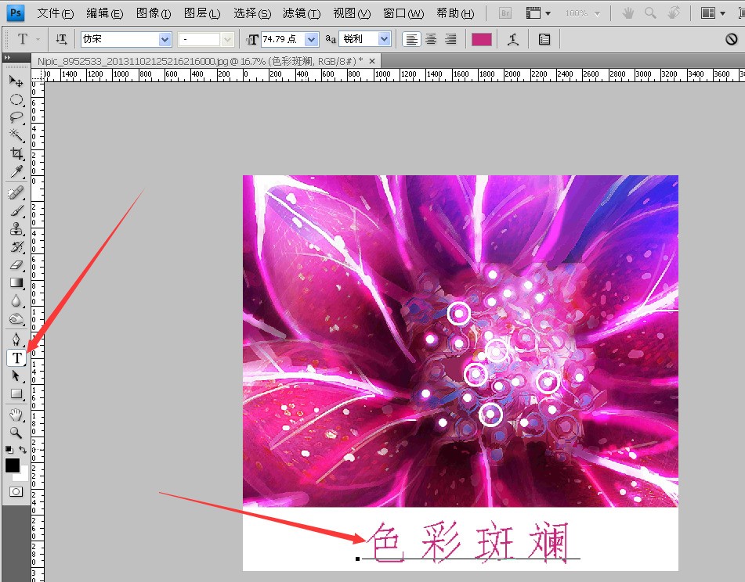Select the Magic Wand tool
This screenshot has height=582, width=745.
16,135
